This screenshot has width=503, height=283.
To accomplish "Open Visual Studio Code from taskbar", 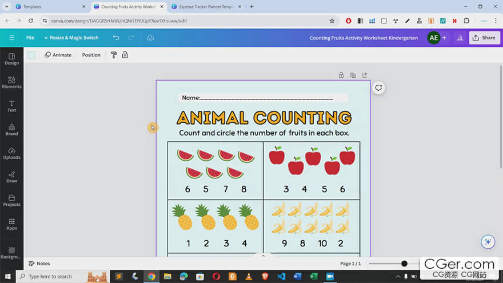I will tap(281, 276).
